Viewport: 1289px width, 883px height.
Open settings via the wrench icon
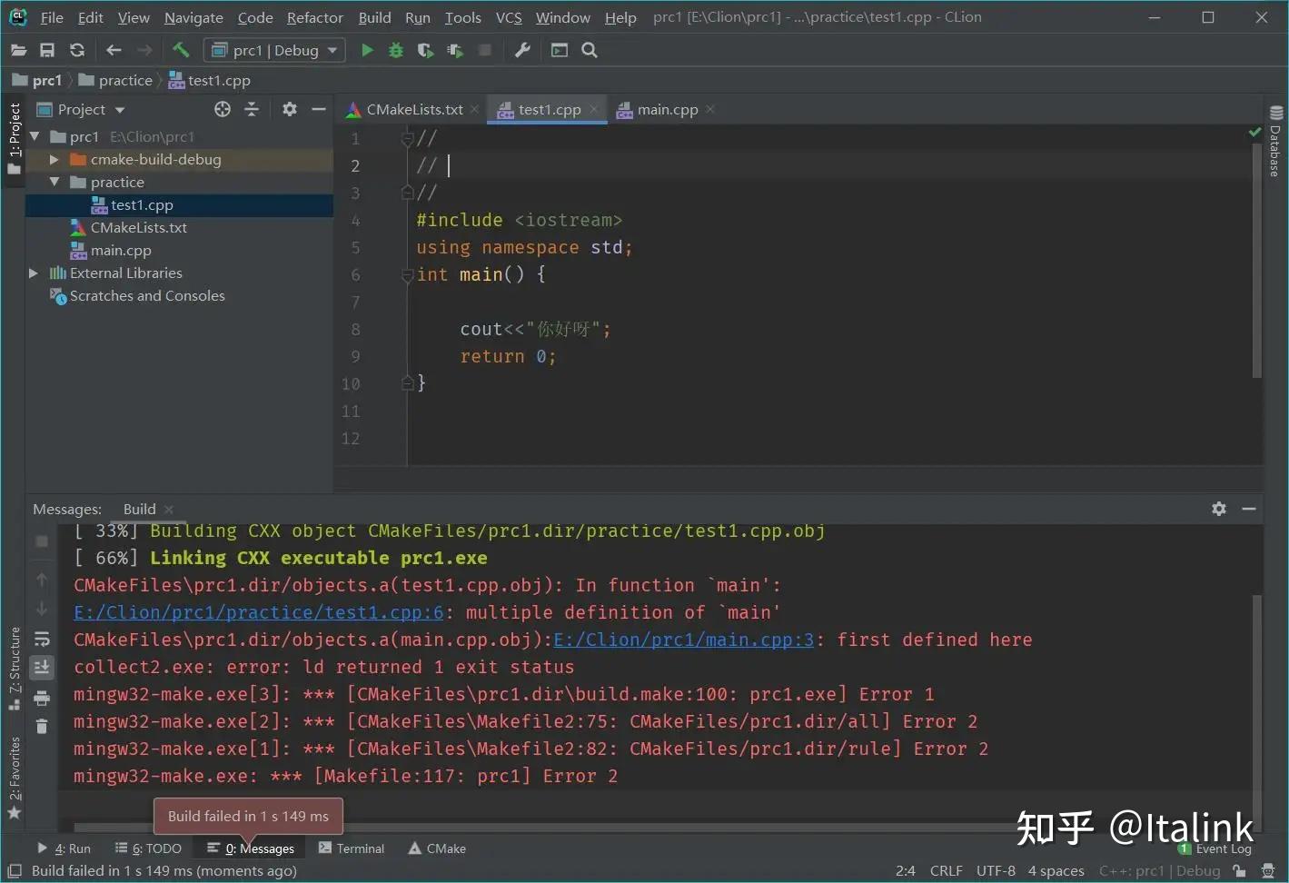[x=522, y=51]
